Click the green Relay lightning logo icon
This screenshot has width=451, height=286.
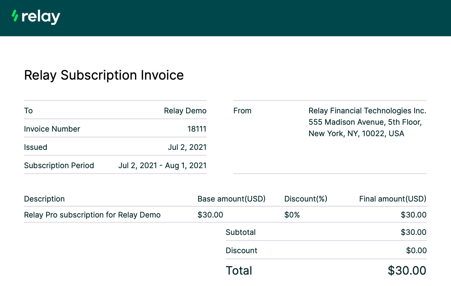15,16
